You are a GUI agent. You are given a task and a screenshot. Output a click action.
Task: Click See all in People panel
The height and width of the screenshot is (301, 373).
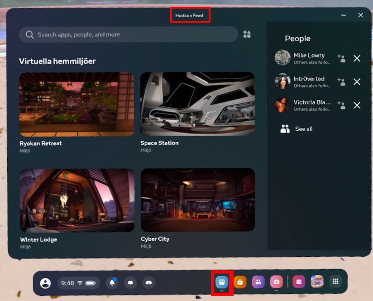(303, 129)
